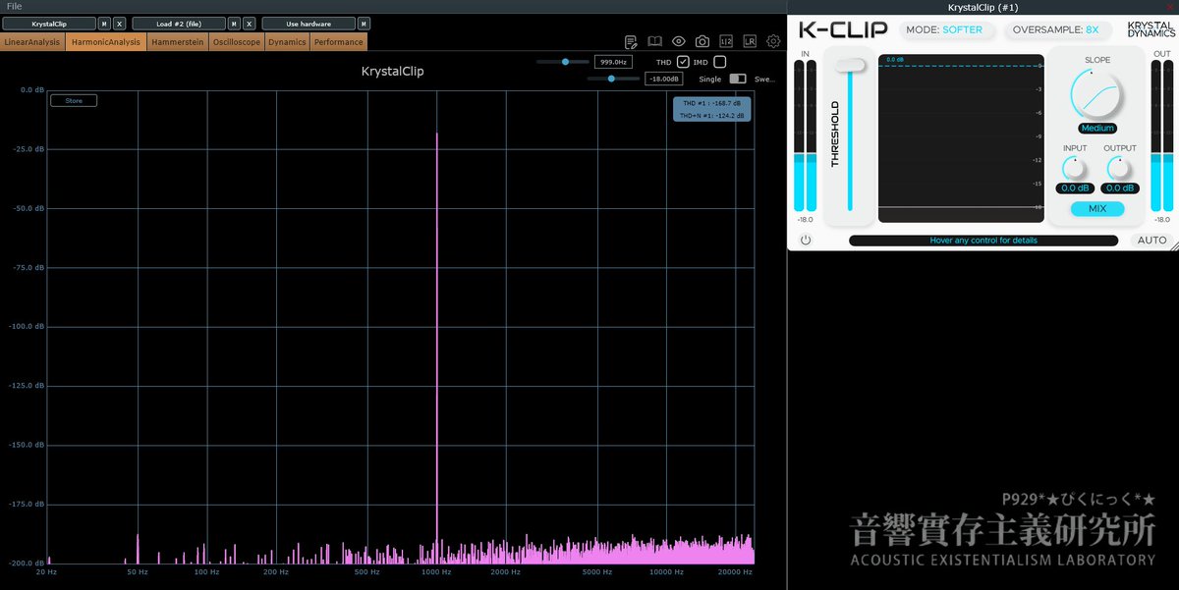Select the HarmonicAnalysis tab
This screenshot has width=1179, height=590.
[x=105, y=42]
